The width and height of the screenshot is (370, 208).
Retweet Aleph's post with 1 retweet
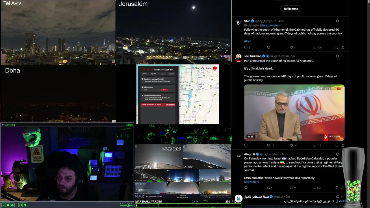point(269,188)
